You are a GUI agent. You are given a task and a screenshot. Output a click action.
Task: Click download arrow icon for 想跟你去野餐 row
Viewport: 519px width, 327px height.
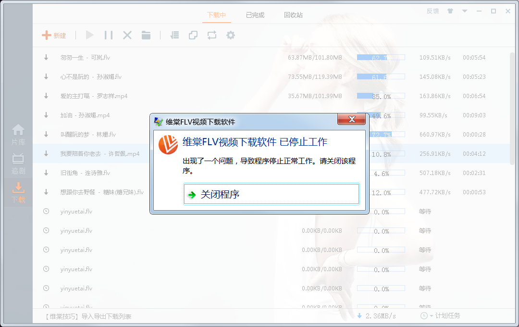pyautogui.click(x=46, y=192)
